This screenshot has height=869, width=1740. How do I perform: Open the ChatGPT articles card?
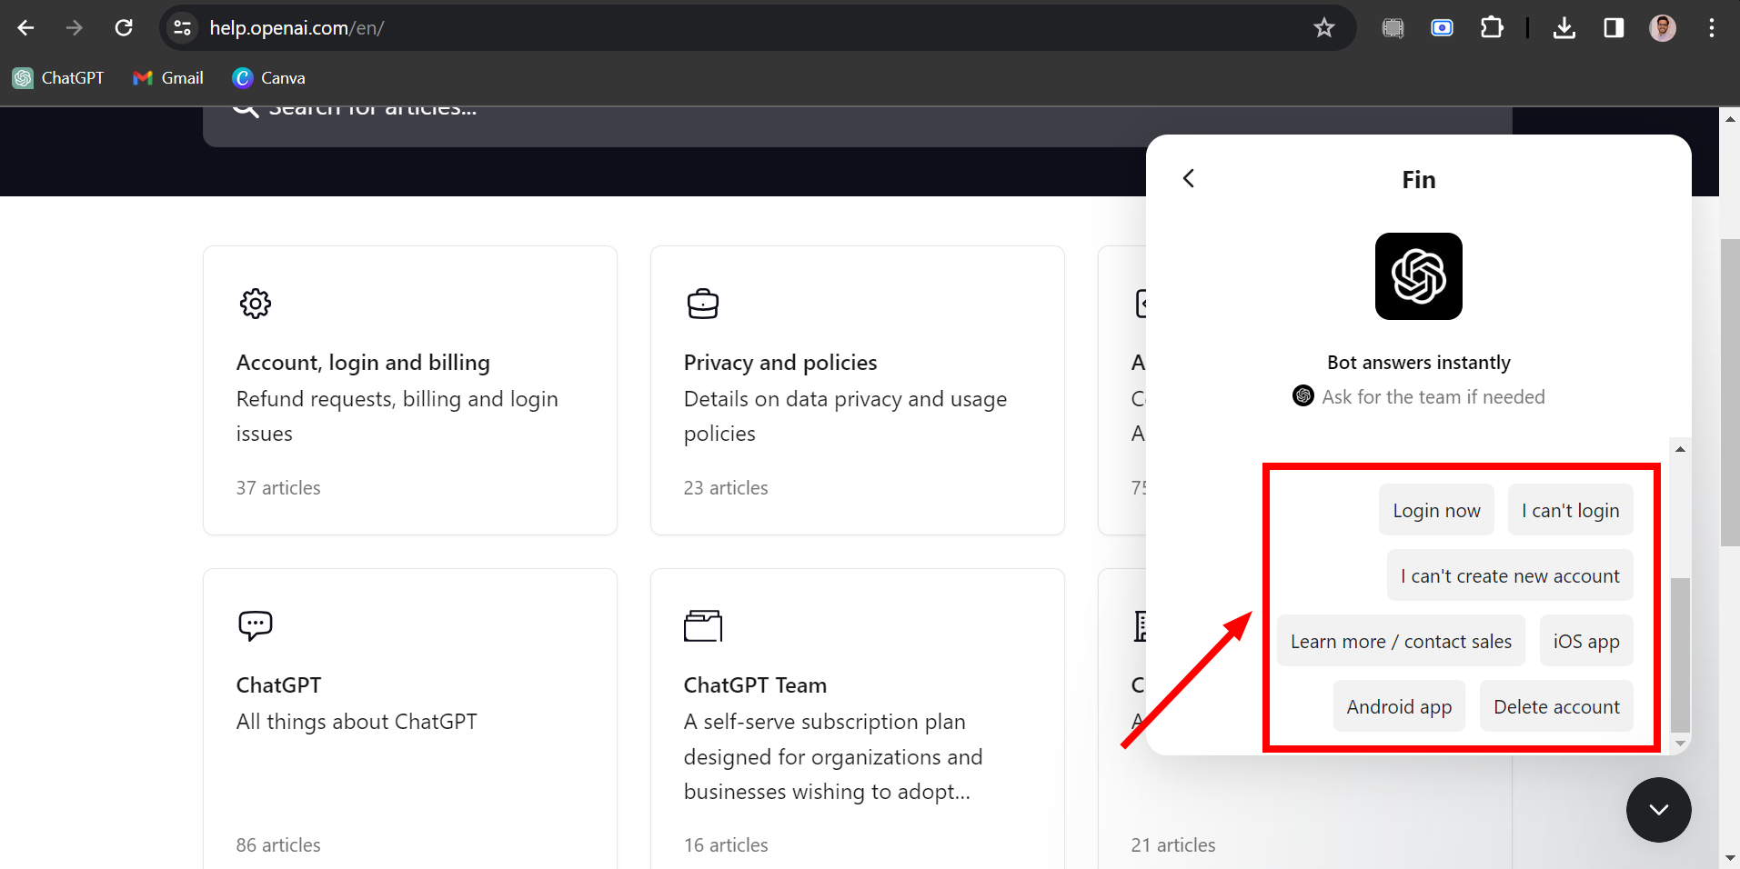click(x=410, y=718)
